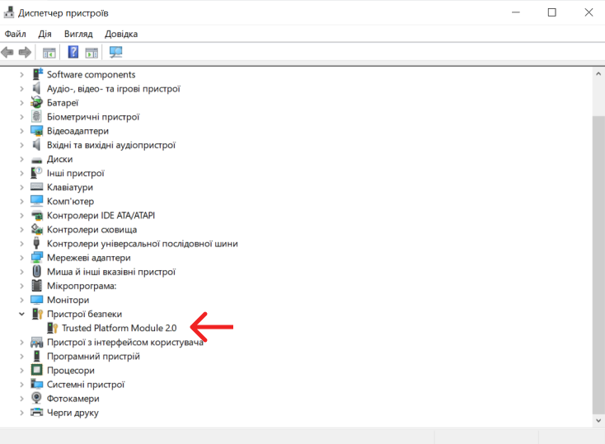Open the Дія menu
Screen dimensions: 605x444
[x=45, y=34]
